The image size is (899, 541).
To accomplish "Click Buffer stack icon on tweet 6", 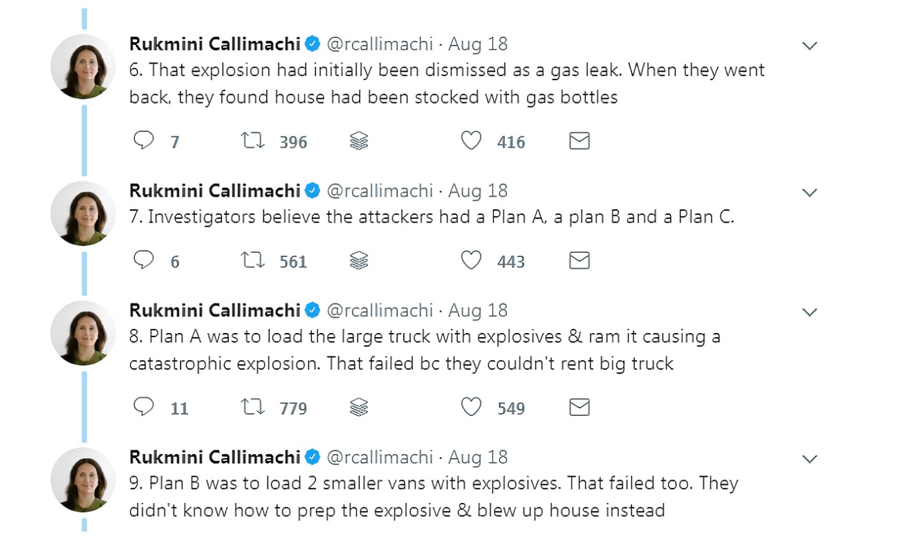I will [x=359, y=142].
